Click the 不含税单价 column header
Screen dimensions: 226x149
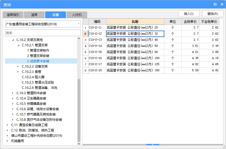click(x=209, y=22)
